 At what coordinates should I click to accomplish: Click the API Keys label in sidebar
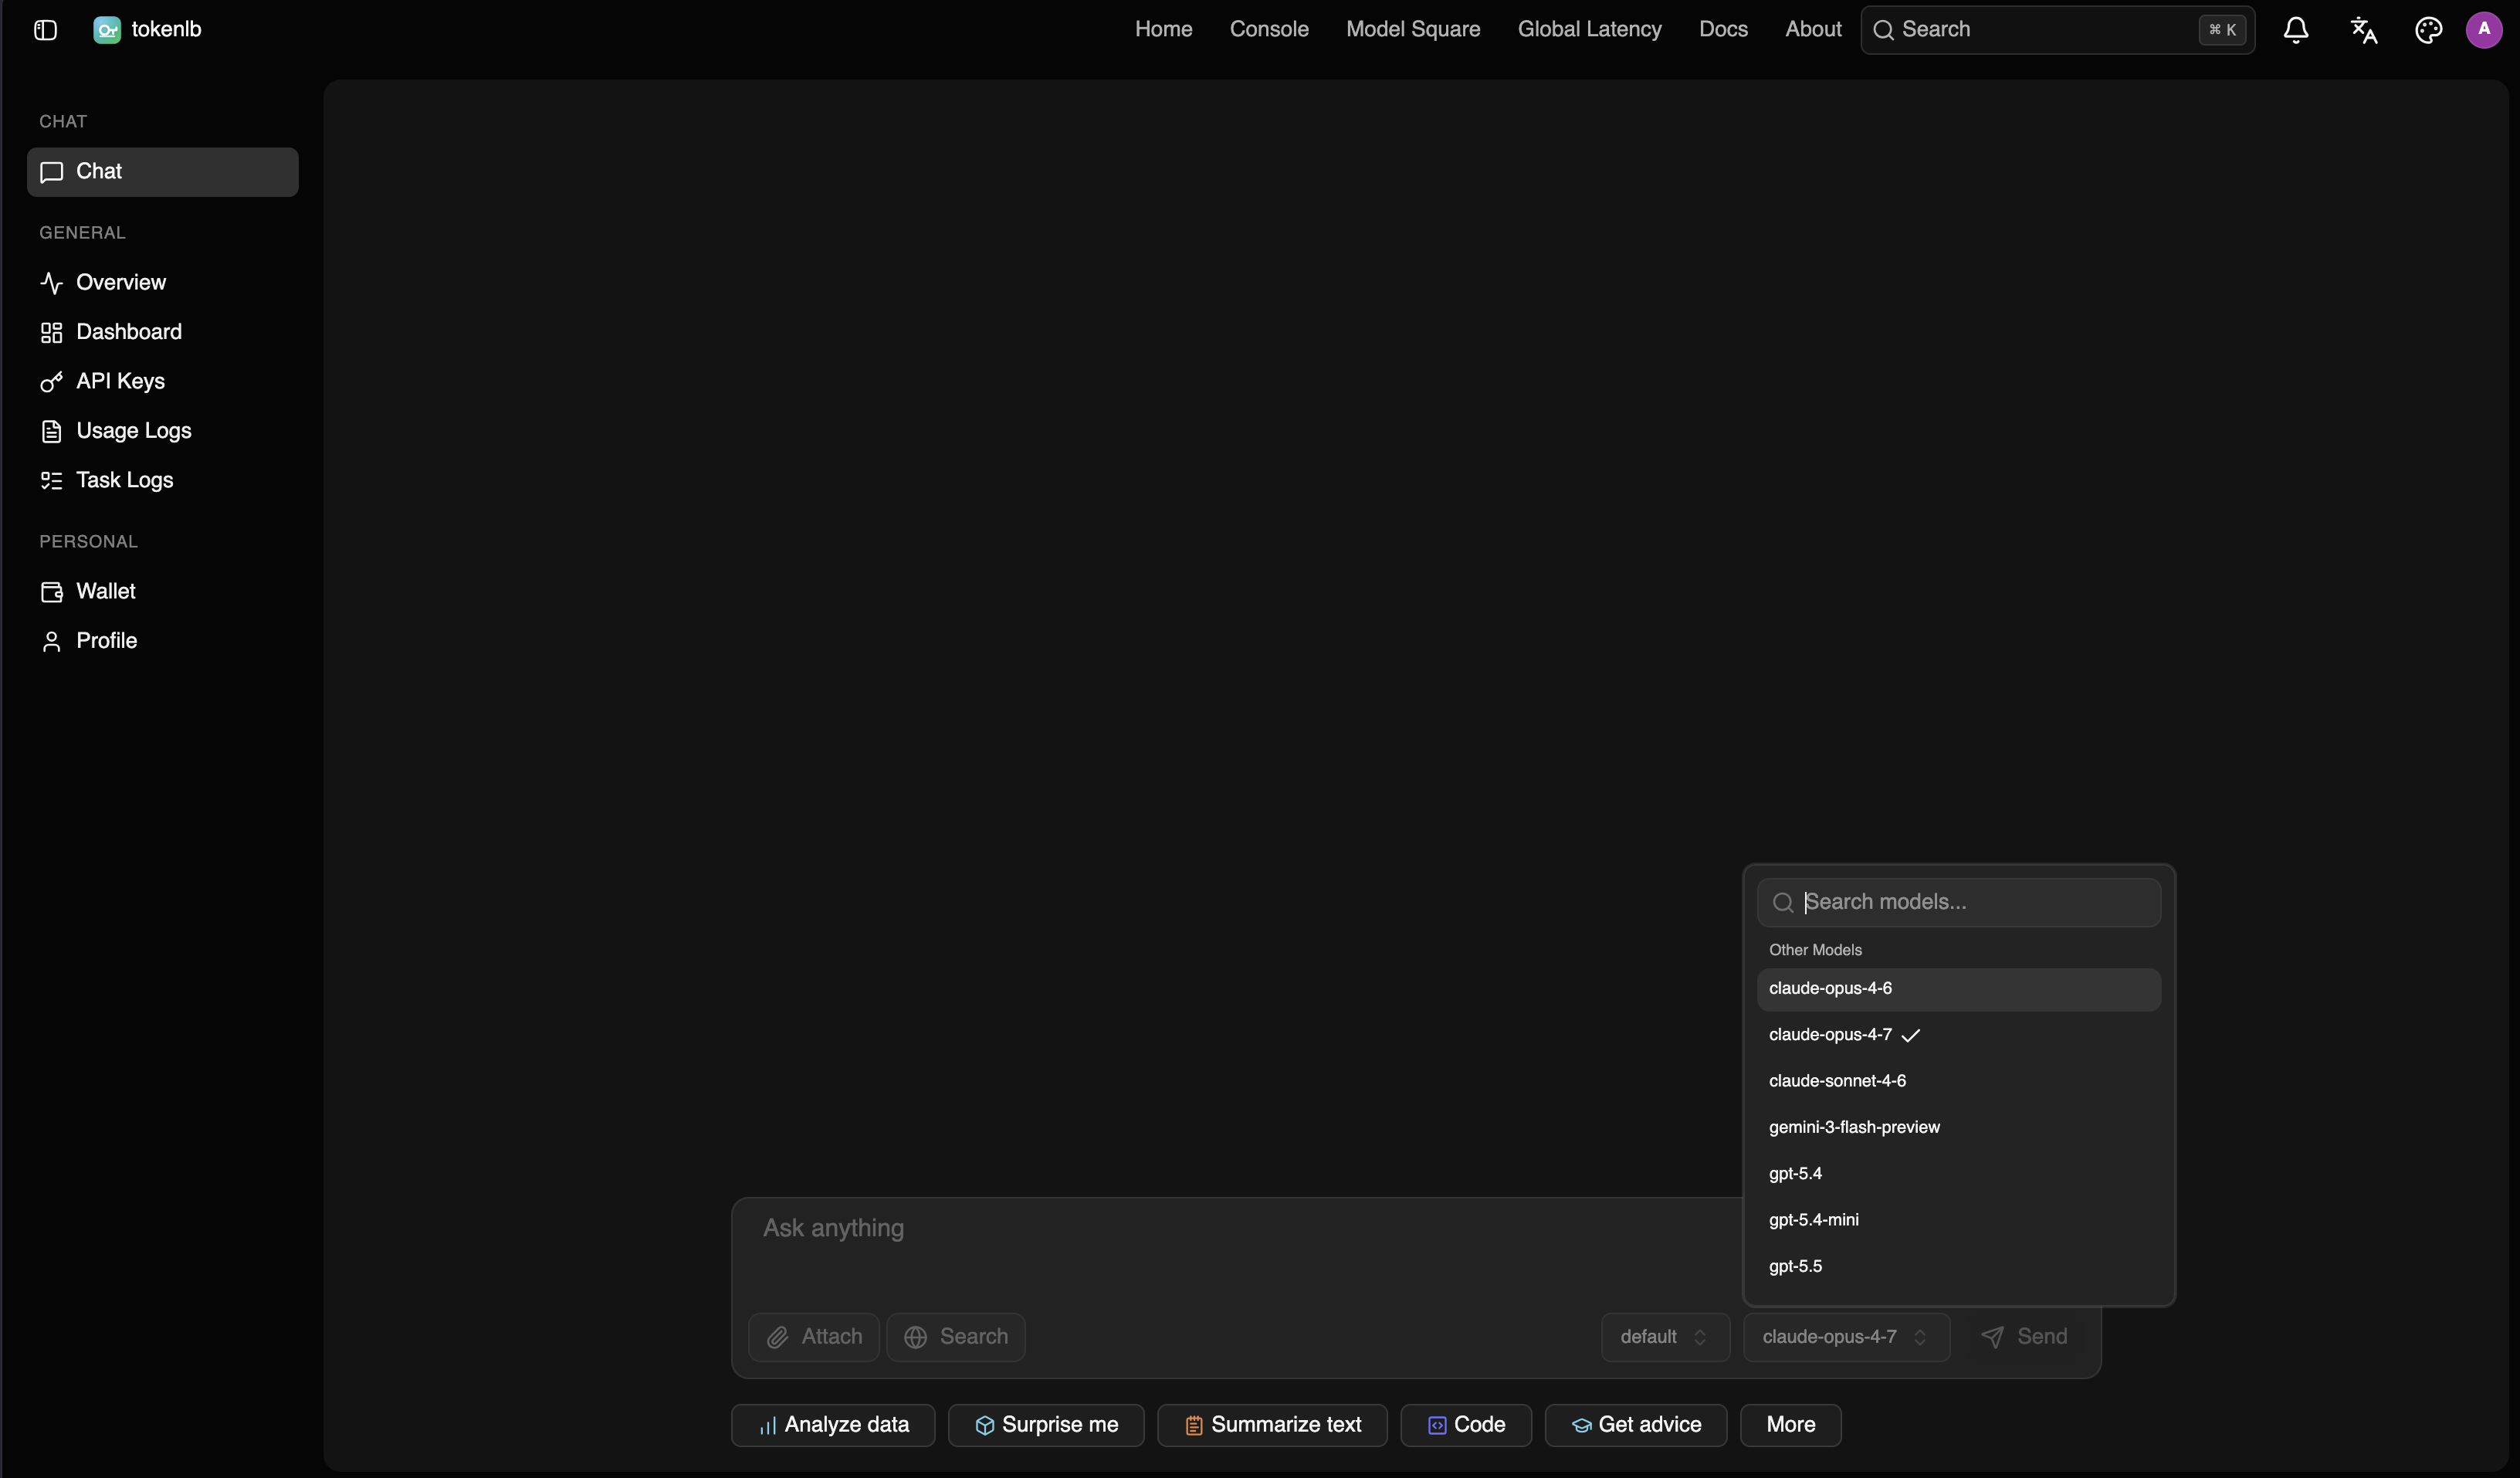point(121,382)
